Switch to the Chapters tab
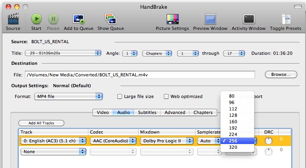The image size is (306, 168). point(203,112)
